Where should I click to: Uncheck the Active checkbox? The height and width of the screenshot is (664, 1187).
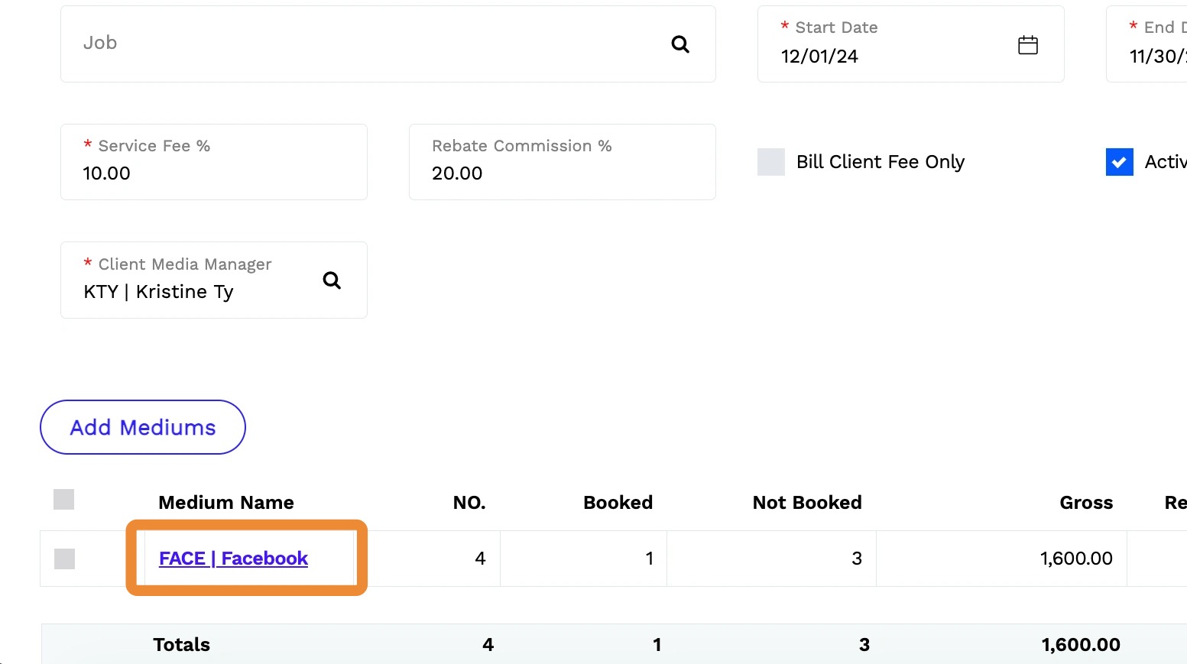coord(1119,162)
